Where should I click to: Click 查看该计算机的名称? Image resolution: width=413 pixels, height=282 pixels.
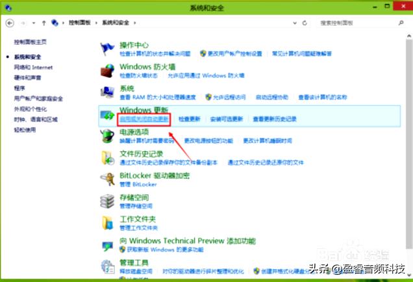point(323,97)
